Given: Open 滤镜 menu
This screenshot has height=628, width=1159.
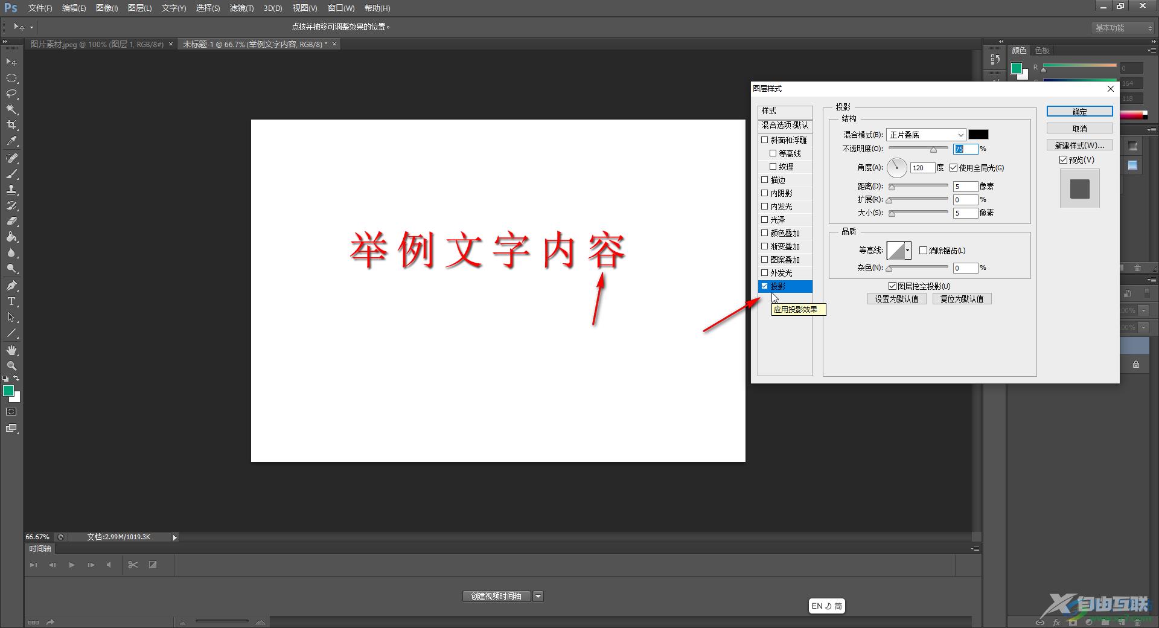Looking at the screenshot, I should (241, 8).
